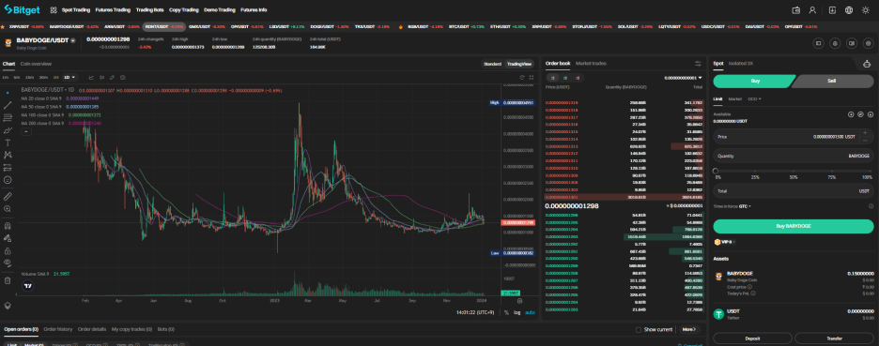Viewport: 879px width, 346px height.
Task: Click the trash icon to remove drawings
Action: pyautogui.click(x=8, y=280)
